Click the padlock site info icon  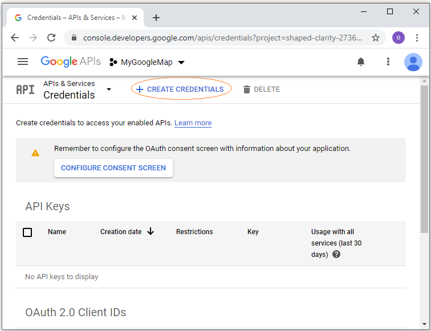[74, 38]
